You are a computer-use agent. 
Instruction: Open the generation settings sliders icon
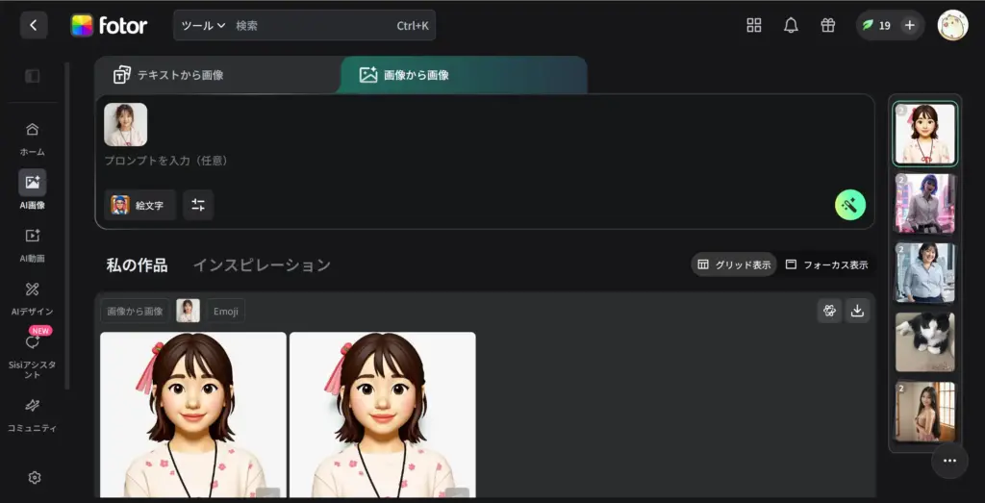(x=198, y=205)
